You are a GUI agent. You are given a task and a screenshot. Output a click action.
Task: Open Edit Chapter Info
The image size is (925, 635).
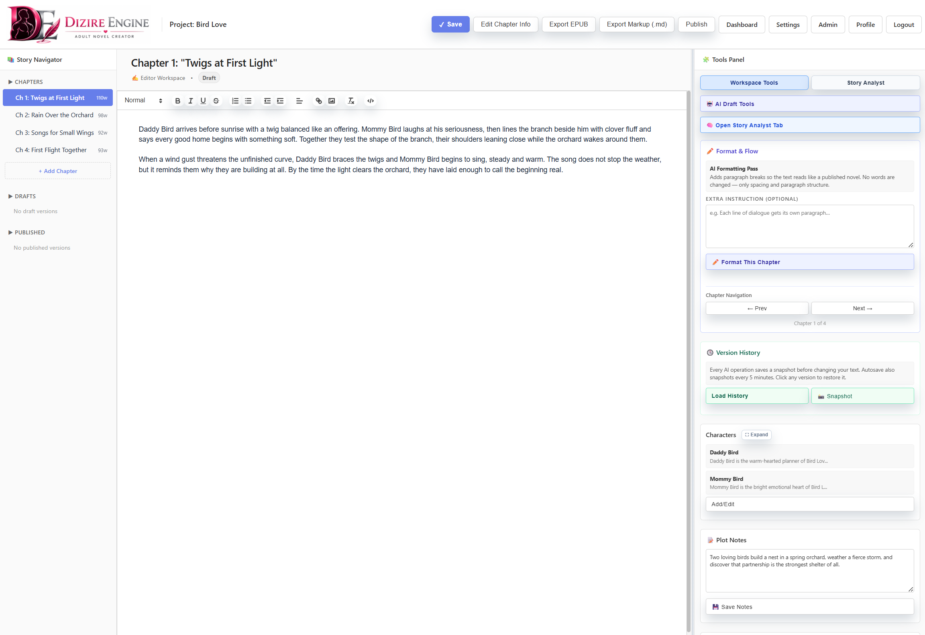(x=505, y=24)
